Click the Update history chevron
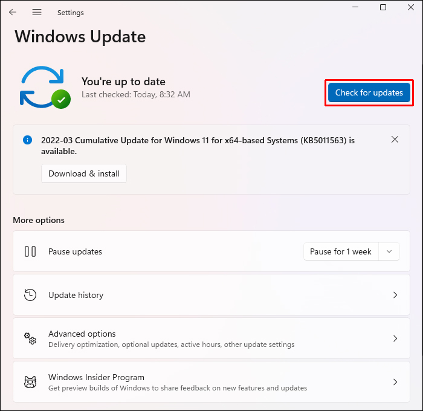The height and width of the screenshot is (411, 423). point(395,295)
